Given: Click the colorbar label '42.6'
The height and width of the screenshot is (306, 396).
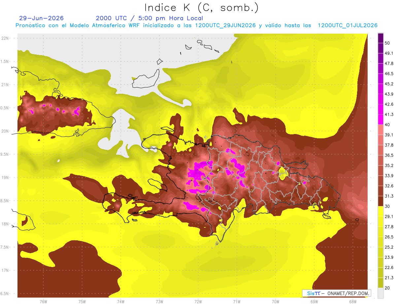Looking at the screenshot, I should coord(389,104).
